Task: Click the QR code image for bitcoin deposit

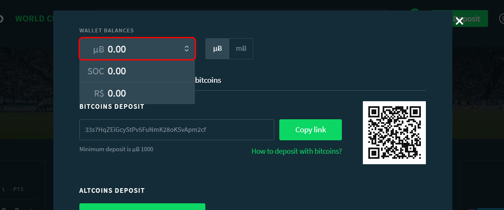Action: (394, 133)
